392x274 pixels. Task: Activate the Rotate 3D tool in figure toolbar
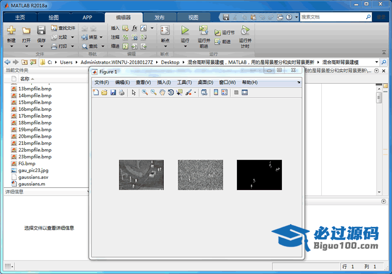click(x=171, y=93)
